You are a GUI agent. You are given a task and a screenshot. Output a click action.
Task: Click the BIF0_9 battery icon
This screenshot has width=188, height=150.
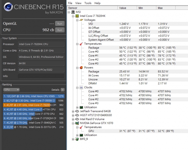tap(77, 139)
